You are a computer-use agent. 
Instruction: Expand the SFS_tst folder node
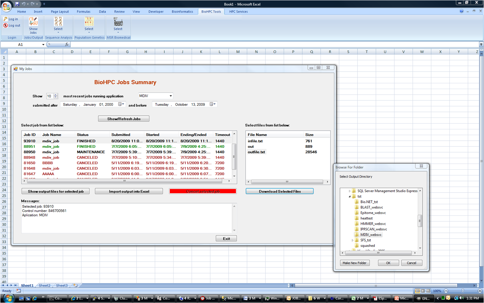click(352, 240)
